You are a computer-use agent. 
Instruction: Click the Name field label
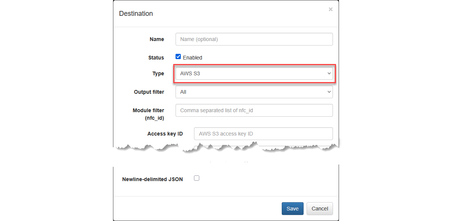[157, 39]
